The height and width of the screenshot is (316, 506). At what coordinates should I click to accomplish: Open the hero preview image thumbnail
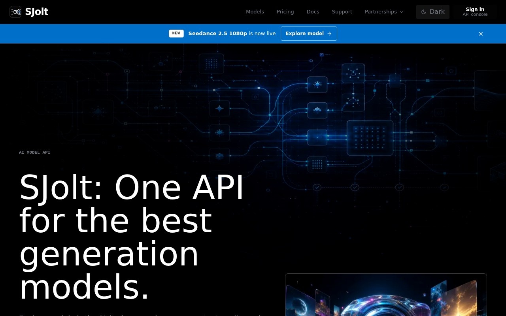[x=386, y=295]
